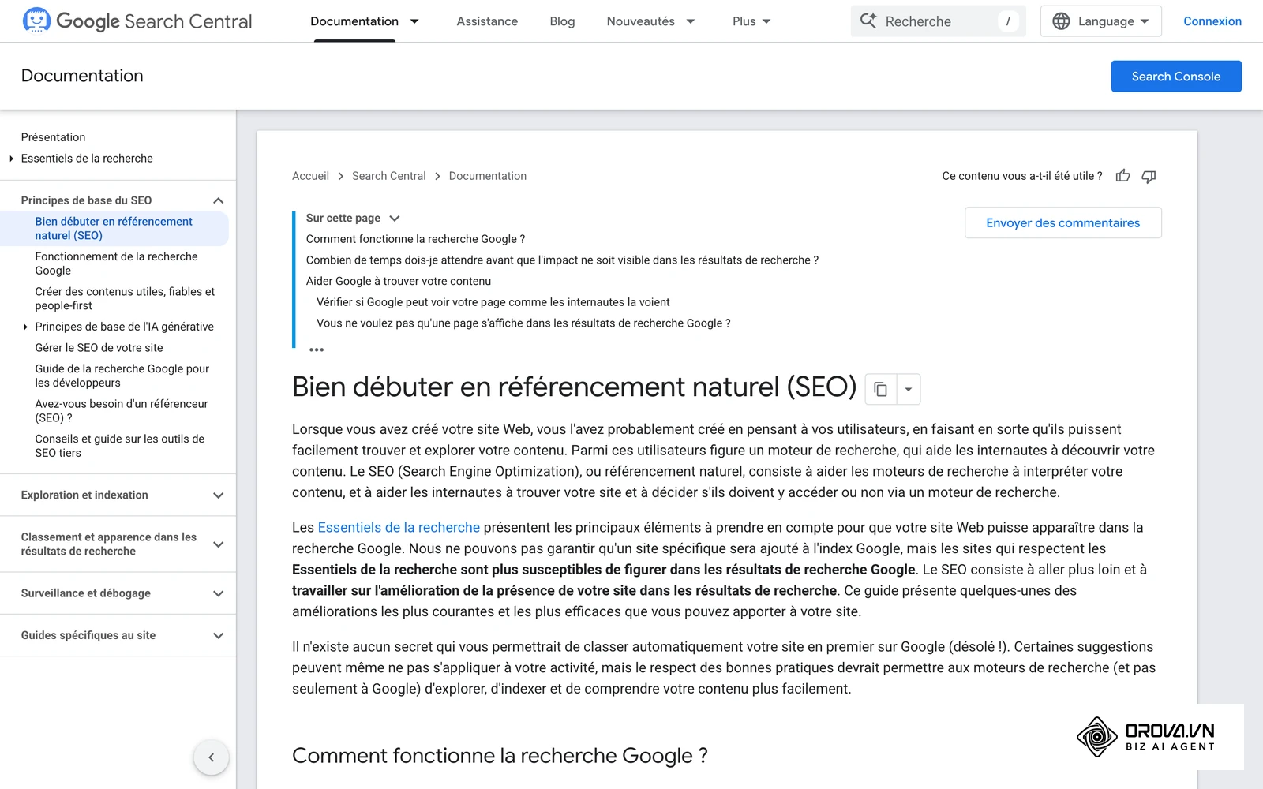This screenshot has height=789, width=1263.
Task: Click Envoyer des commentaires button
Action: click(x=1062, y=222)
